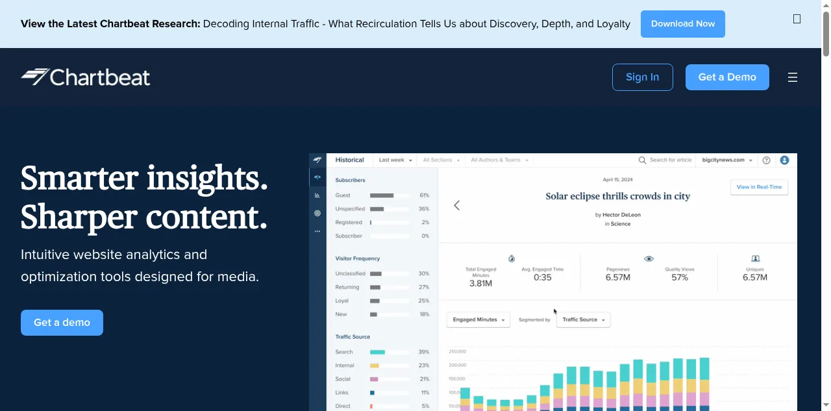
Task: Click the pink Social color bar
Action: (374, 379)
